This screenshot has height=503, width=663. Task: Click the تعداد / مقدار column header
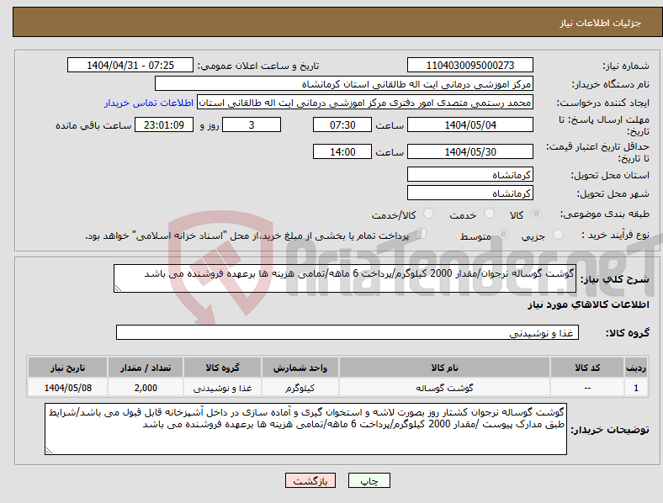coord(146,368)
